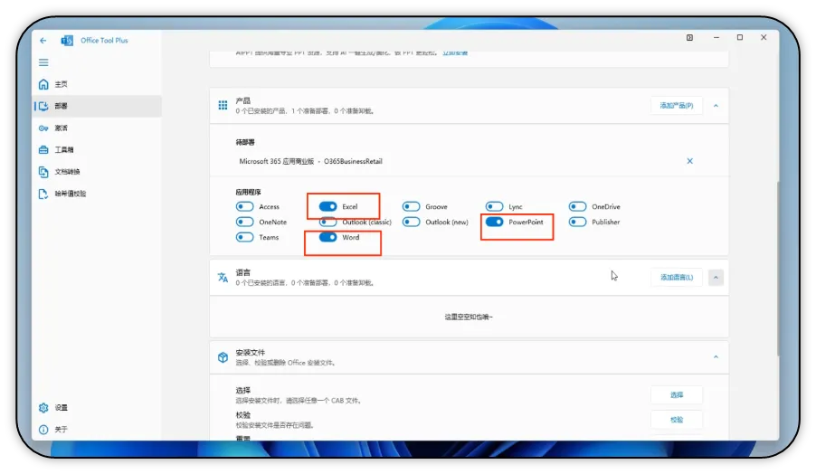Click the 安装文件 section title
The height and width of the screenshot is (474, 816).
coord(251,352)
